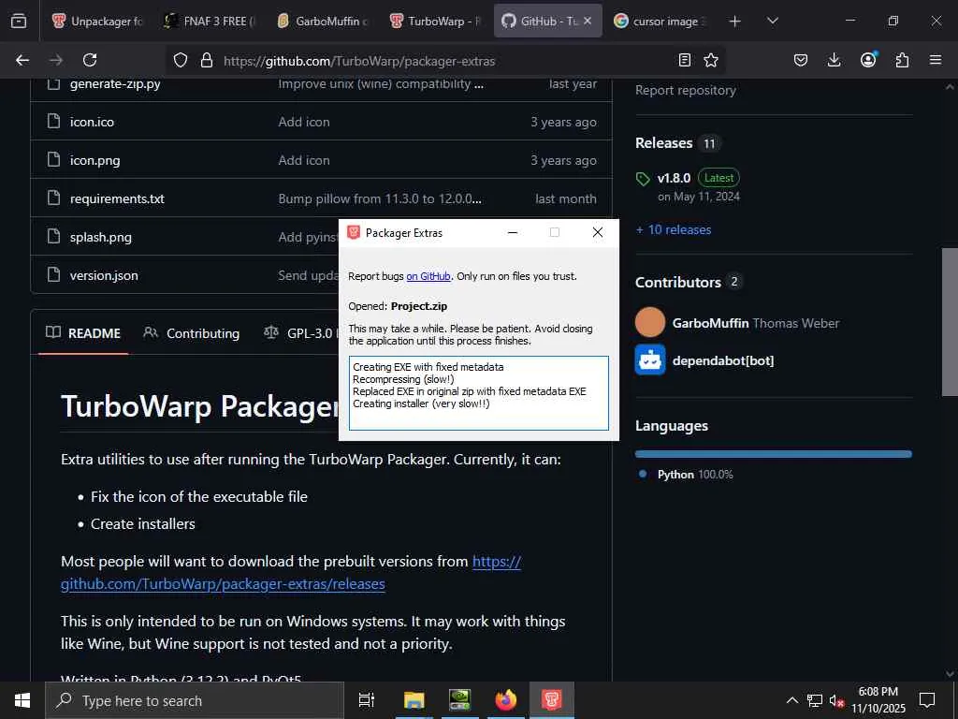This screenshot has width=958, height=719.
Task: Show hidden tray icons chevron
Action: 791,700
